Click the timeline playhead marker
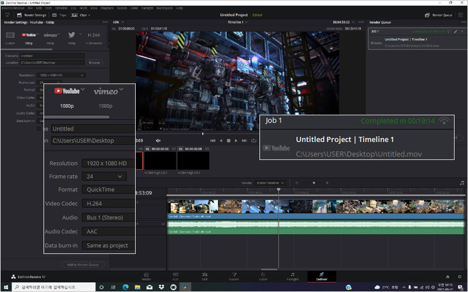468x292 pixels. point(279,189)
